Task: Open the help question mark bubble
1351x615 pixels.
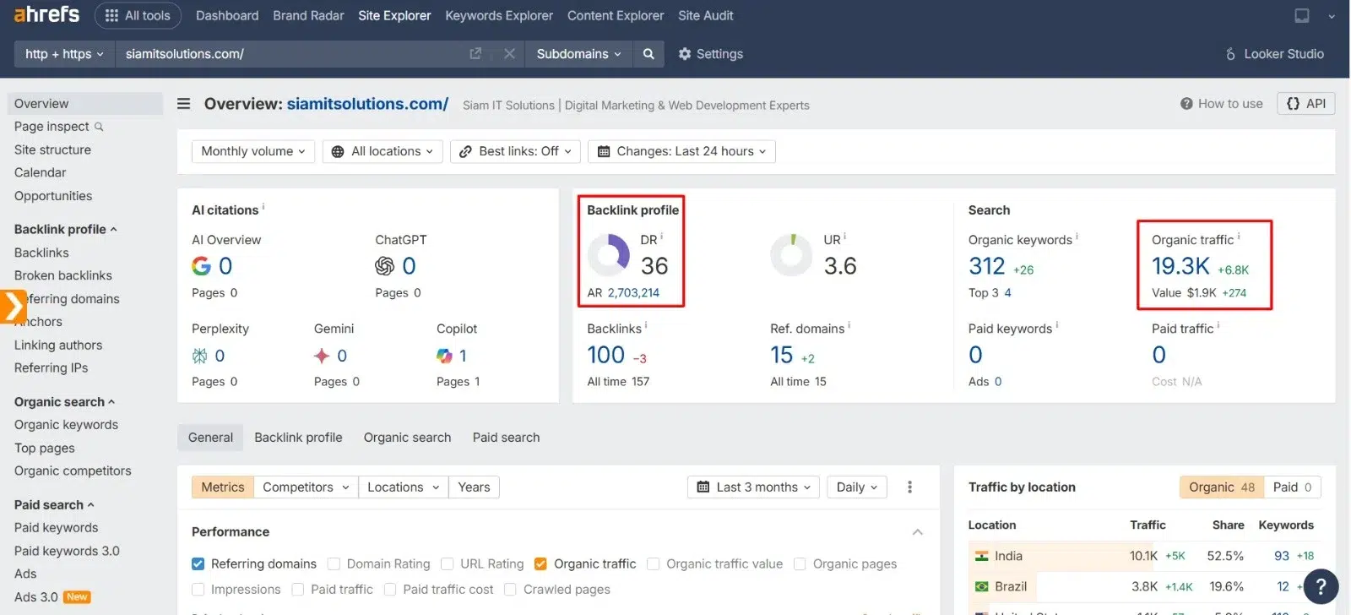Action: pyautogui.click(x=1321, y=586)
